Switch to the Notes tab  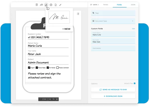click(106, 5)
